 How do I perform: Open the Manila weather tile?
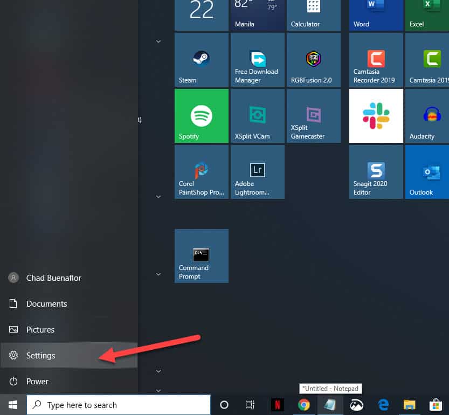[258, 15]
